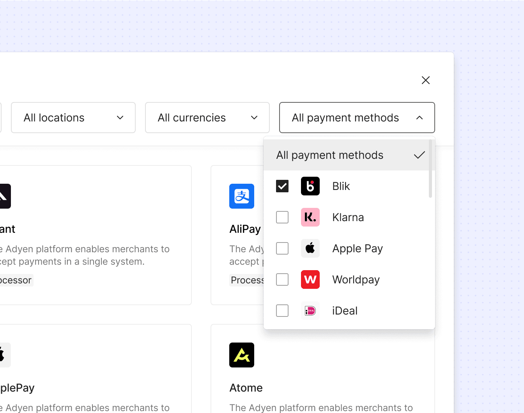Image resolution: width=524 pixels, height=413 pixels.
Task: Open the All locations dropdown
Action: point(73,118)
